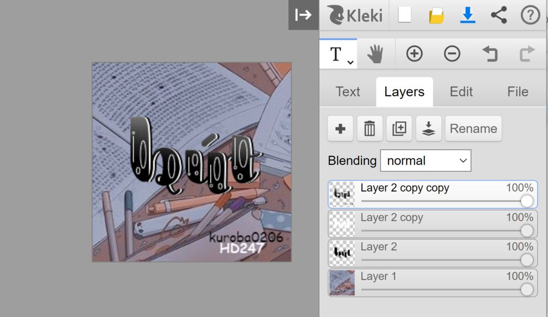The image size is (548, 317).
Task: Open the Blending mode dropdown
Action: point(425,161)
